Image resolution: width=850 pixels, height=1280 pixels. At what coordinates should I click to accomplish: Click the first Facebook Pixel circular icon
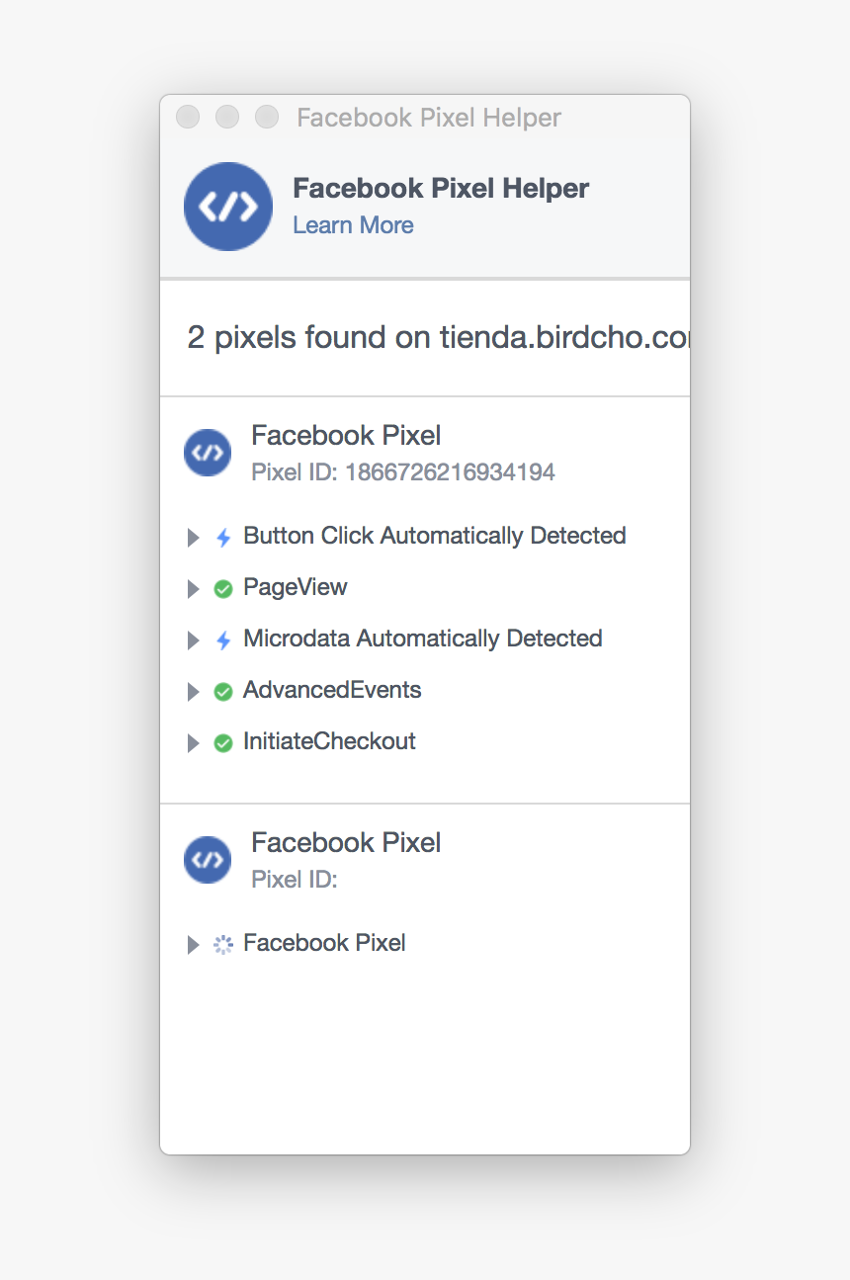click(207, 452)
